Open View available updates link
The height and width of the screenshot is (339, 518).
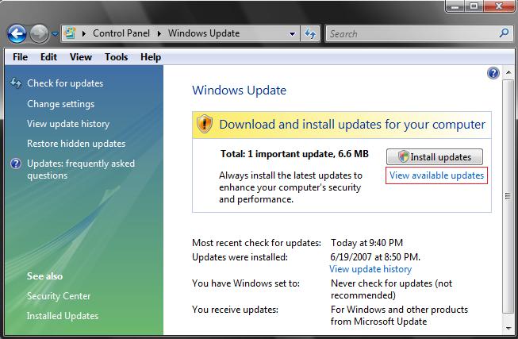tap(437, 175)
